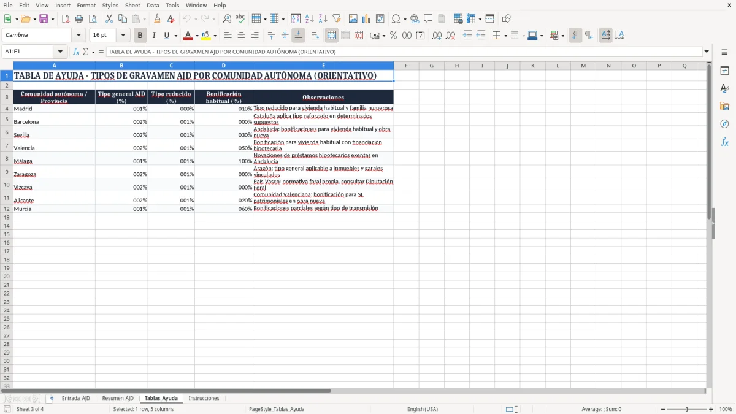Image resolution: width=736 pixels, height=414 pixels.
Task: Increase indent
Action: click(x=468, y=36)
